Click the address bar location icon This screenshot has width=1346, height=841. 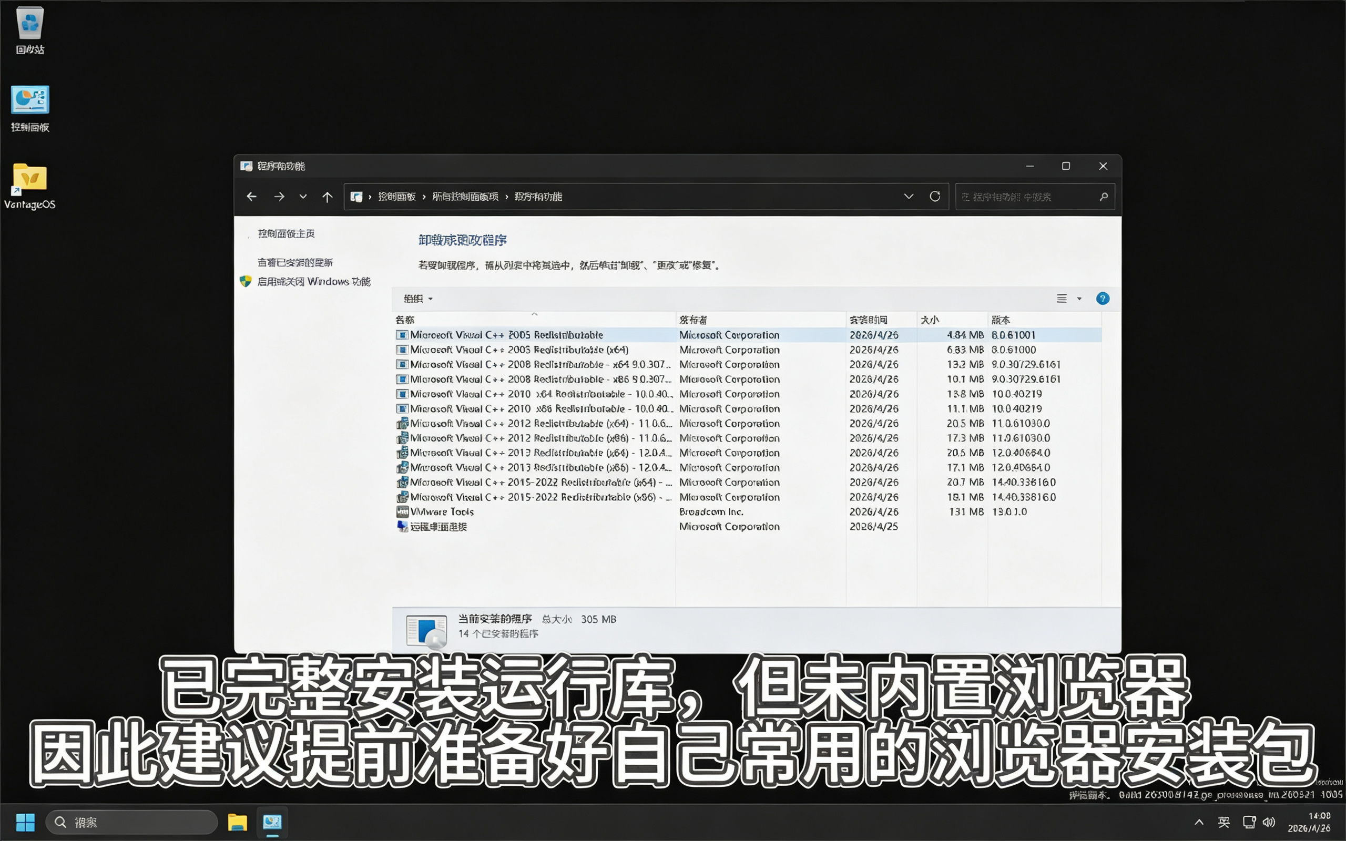pyautogui.click(x=356, y=197)
